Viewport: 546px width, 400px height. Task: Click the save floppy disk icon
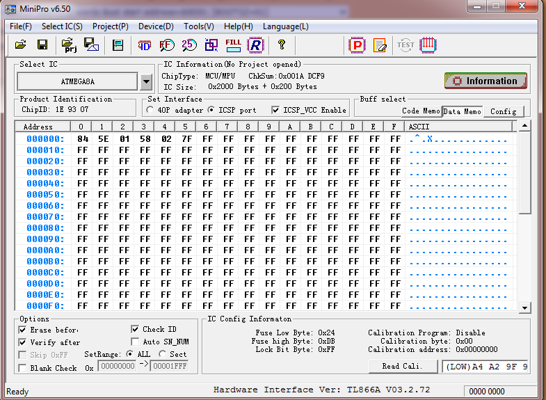pos(42,45)
